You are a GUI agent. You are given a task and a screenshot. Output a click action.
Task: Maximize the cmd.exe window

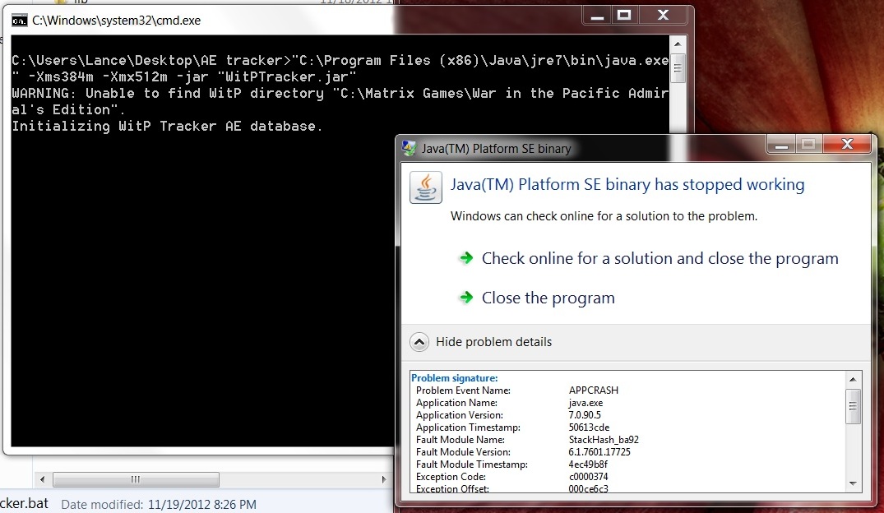624,16
